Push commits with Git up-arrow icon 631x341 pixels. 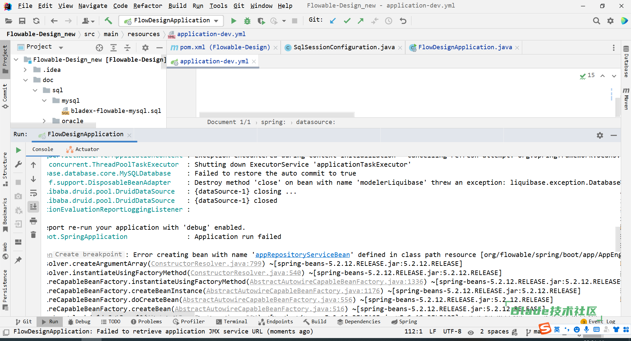click(361, 21)
